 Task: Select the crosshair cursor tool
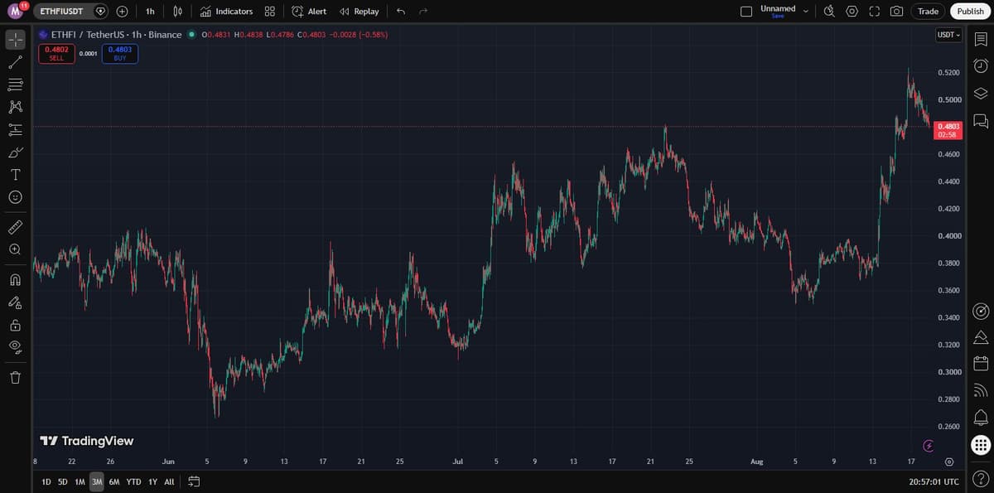click(15, 39)
